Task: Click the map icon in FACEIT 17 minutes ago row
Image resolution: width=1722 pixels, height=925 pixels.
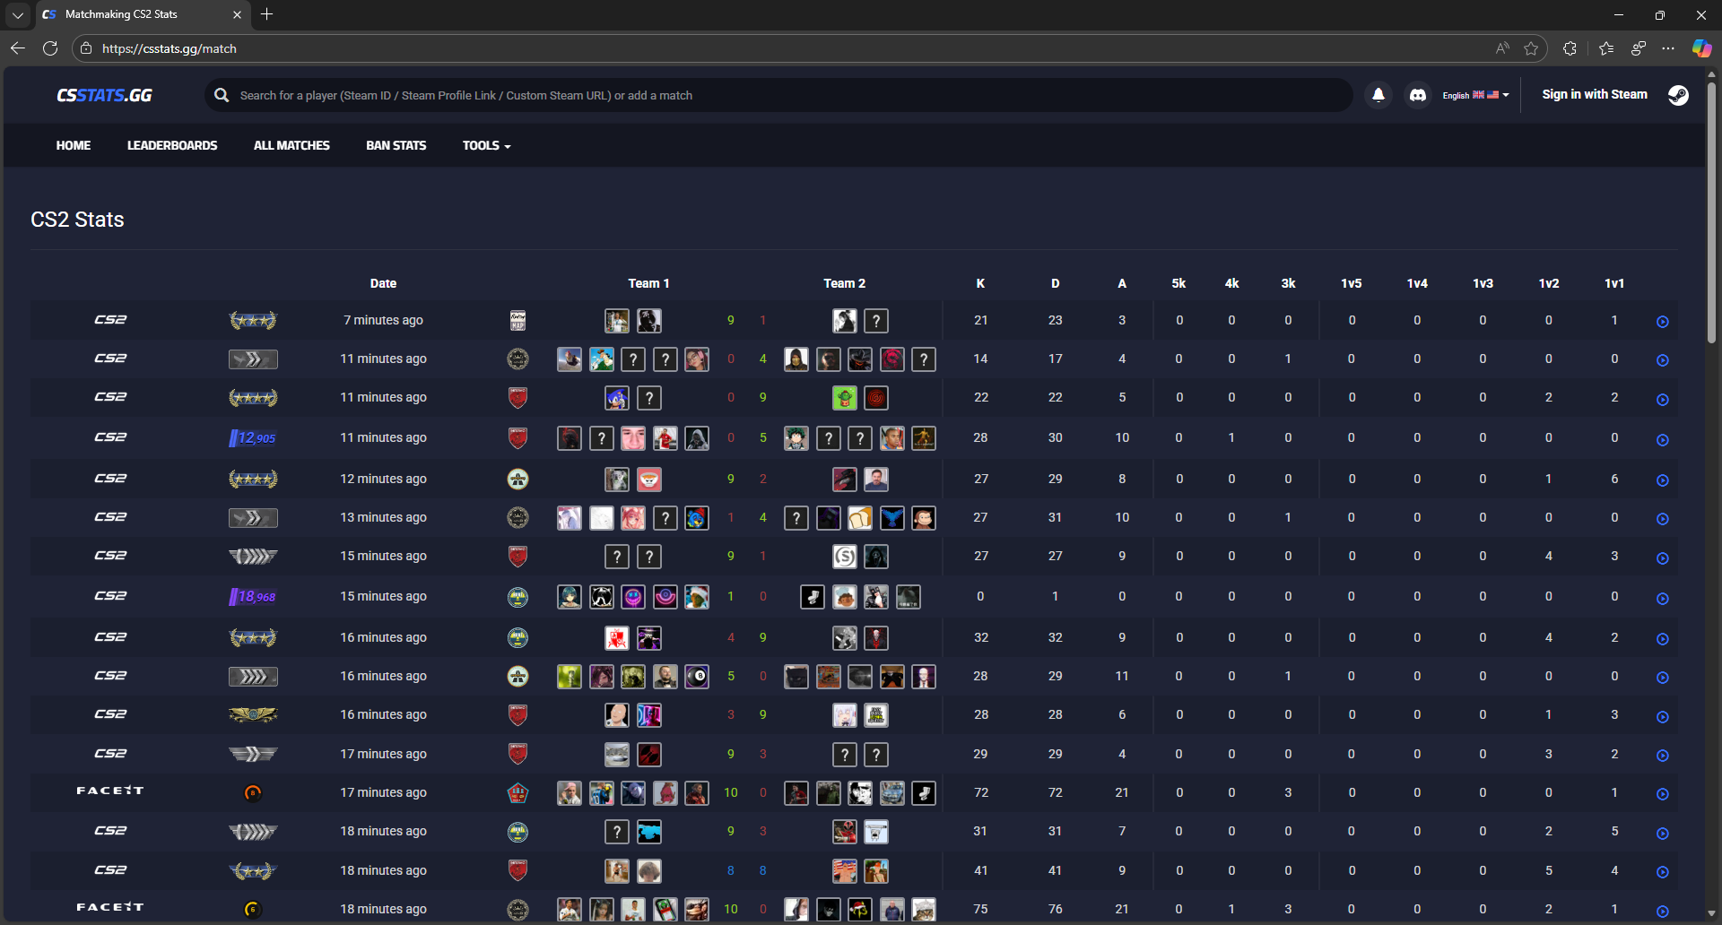Action: [x=517, y=792]
